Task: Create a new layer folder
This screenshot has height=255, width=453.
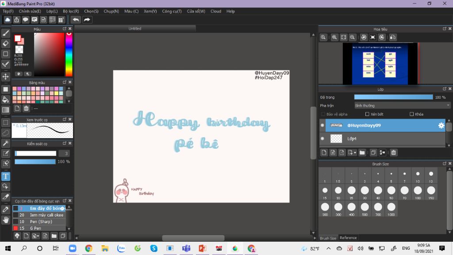Action: pos(362,153)
